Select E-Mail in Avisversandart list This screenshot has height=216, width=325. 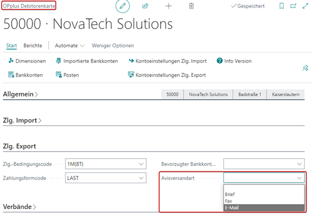[264, 208]
